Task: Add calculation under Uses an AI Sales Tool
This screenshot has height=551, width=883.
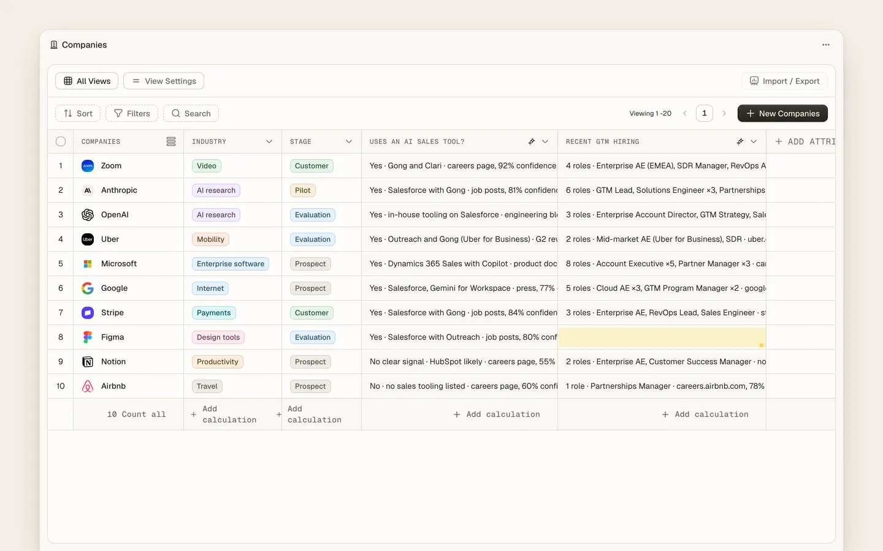Action: click(496, 414)
